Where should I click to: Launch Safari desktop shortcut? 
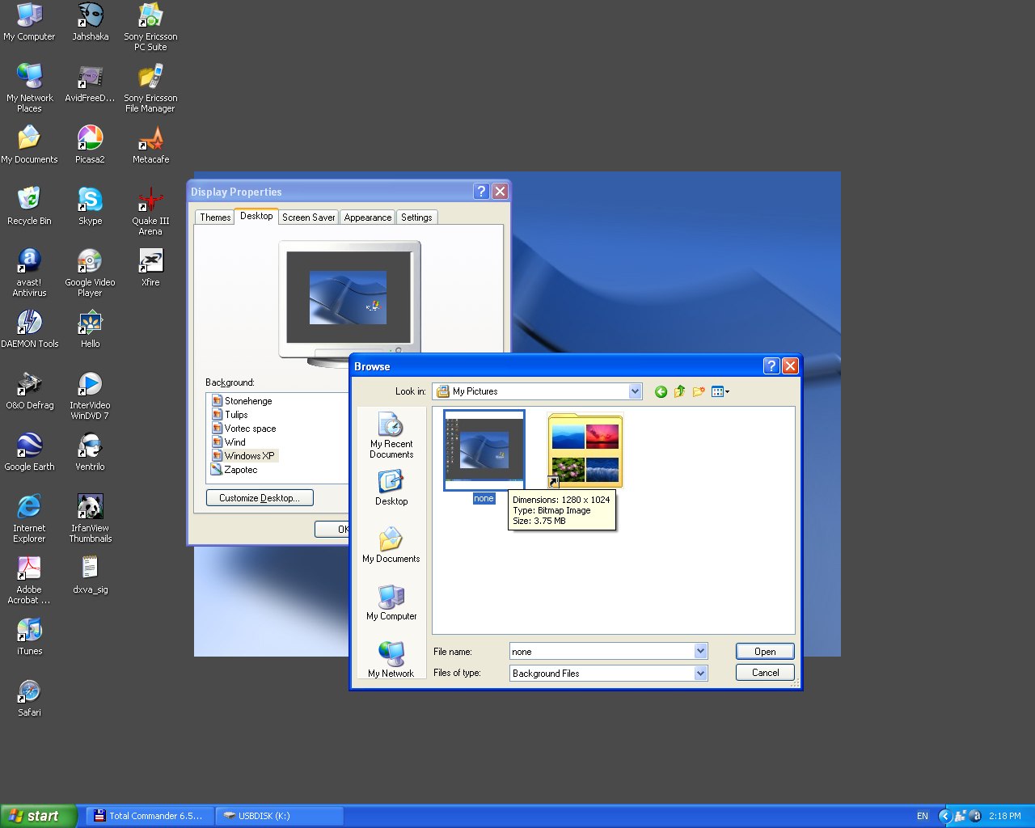click(29, 698)
